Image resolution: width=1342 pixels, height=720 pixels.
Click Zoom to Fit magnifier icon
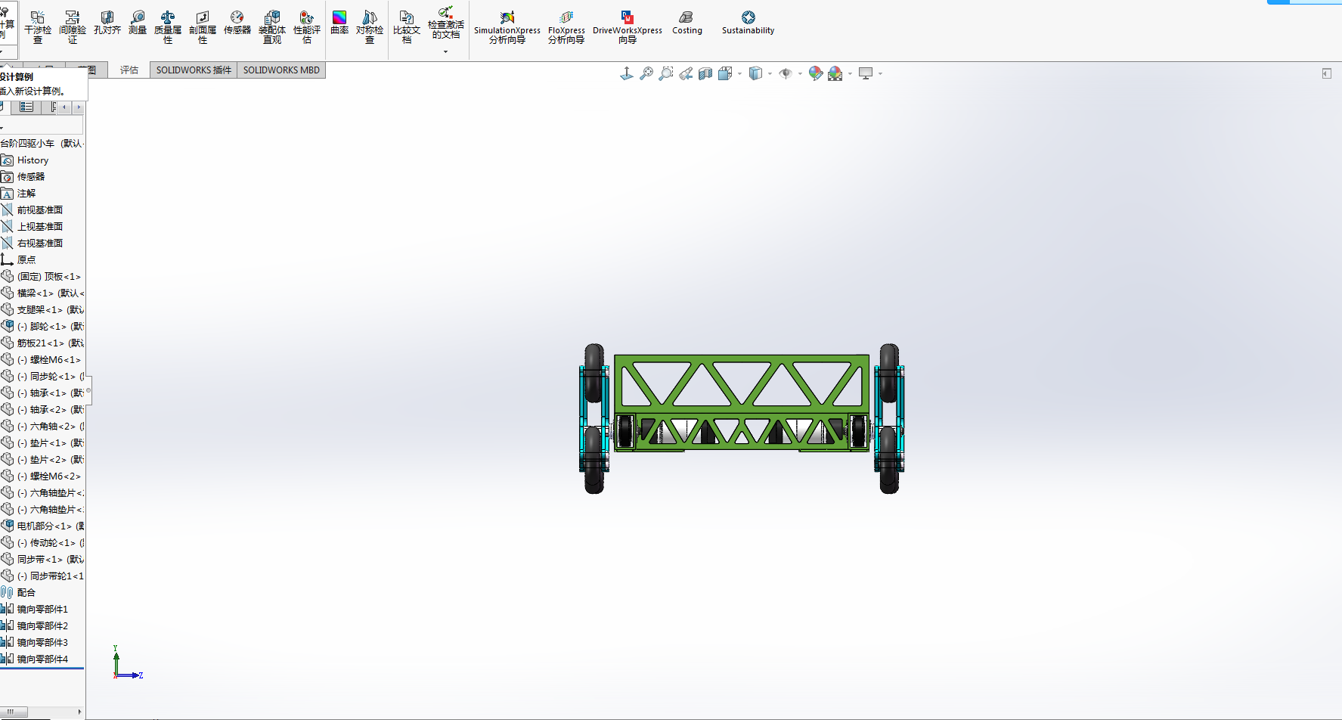pos(646,73)
